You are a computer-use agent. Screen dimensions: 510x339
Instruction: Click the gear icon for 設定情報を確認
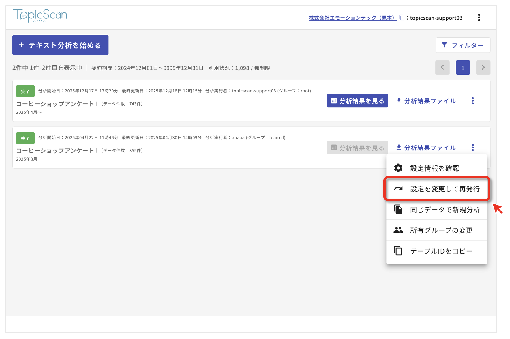398,168
